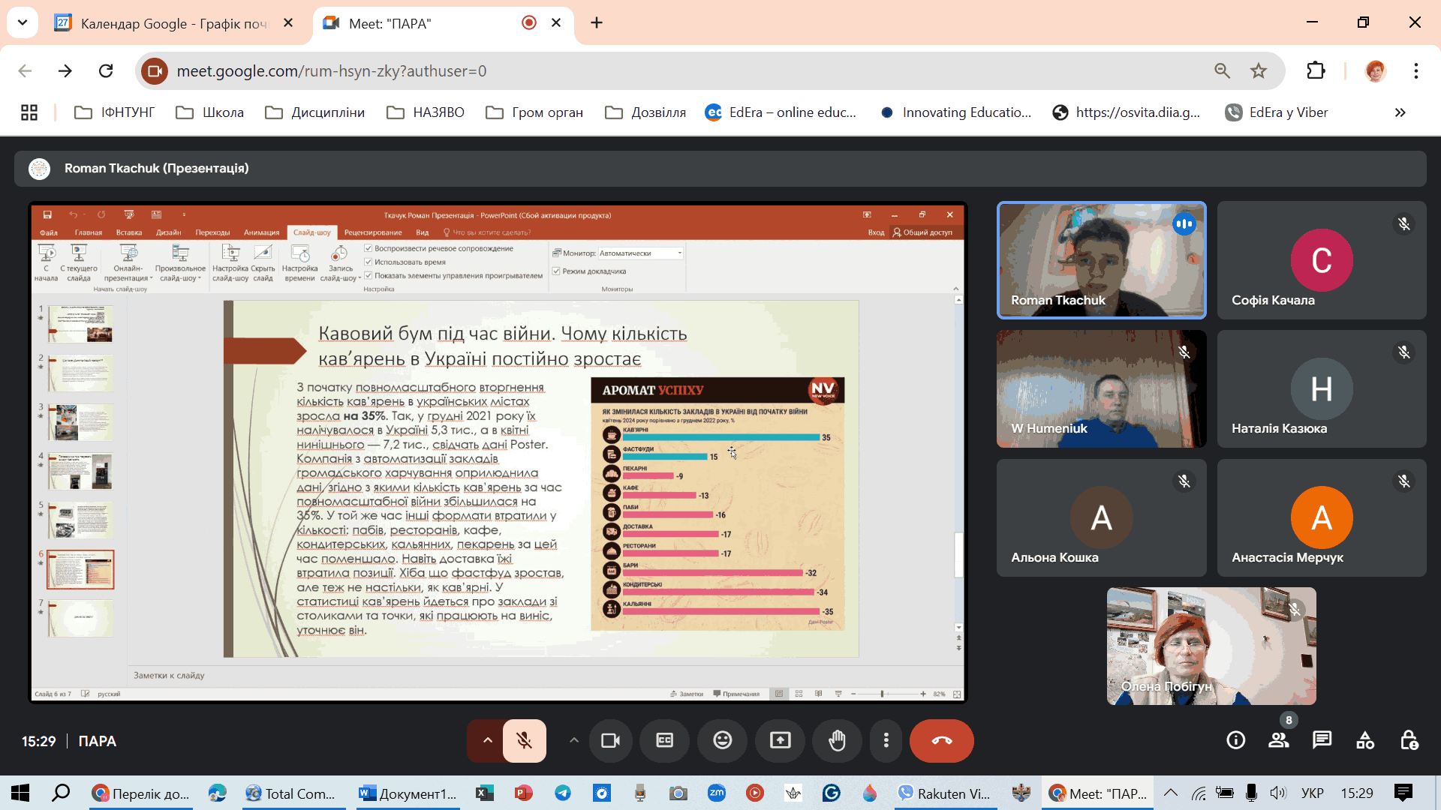Click the present screen icon
1441x810 pixels.
coord(780,741)
